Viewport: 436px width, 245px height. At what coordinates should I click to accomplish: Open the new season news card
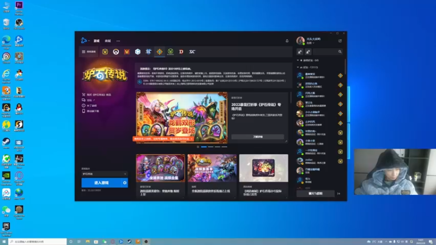coord(212,176)
